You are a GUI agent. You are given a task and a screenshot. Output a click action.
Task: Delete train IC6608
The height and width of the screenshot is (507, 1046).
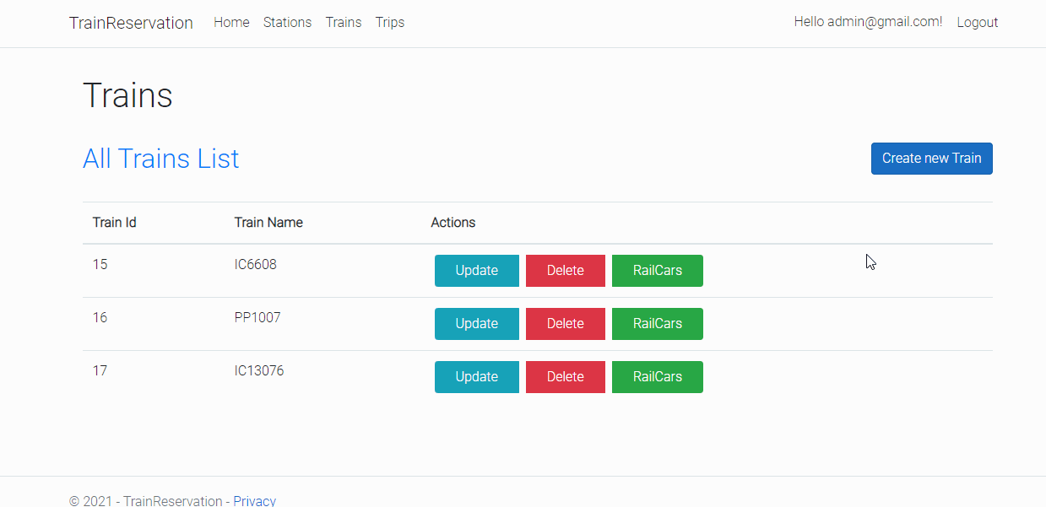point(565,270)
